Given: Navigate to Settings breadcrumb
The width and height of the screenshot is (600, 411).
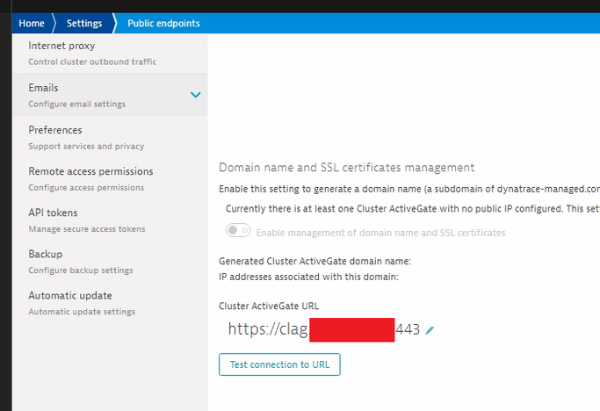Looking at the screenshot, I should point(84,23).
